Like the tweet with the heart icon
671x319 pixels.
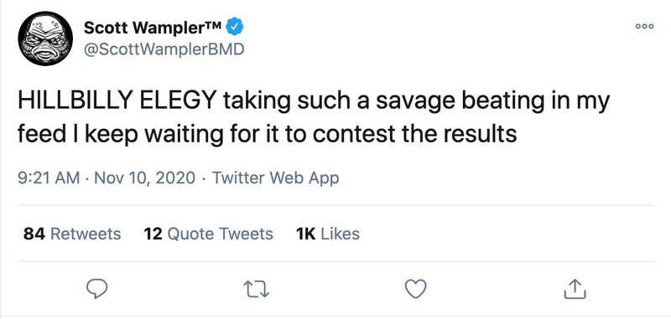(415, 289)
